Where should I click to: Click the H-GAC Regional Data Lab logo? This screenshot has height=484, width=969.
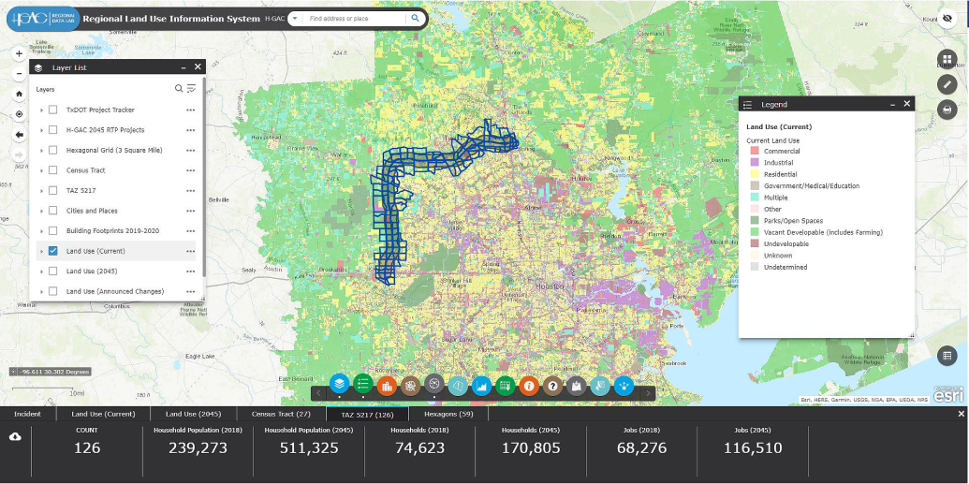(x=41, y=19)
